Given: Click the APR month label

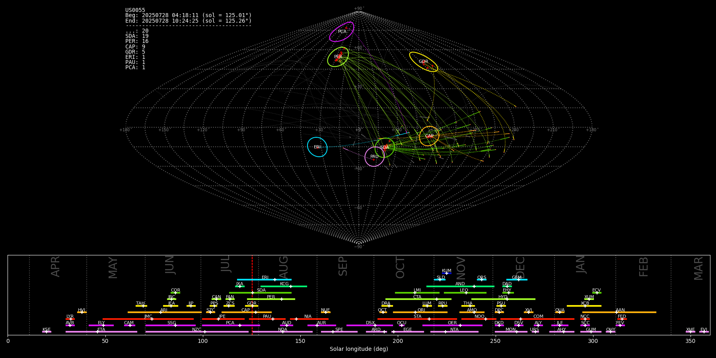Looking at the screenshot, I should [55, 267].
